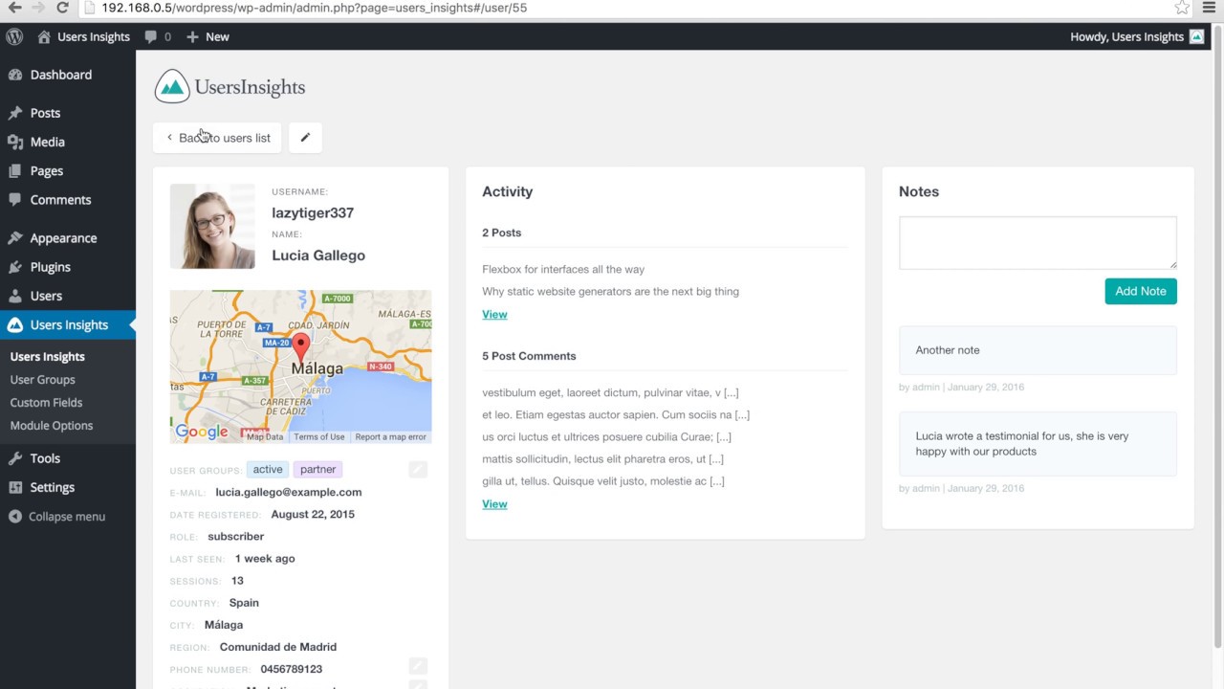1224x689 pixels.
Task: Edit user groups with pencil icon
Action: coord(418,469)
